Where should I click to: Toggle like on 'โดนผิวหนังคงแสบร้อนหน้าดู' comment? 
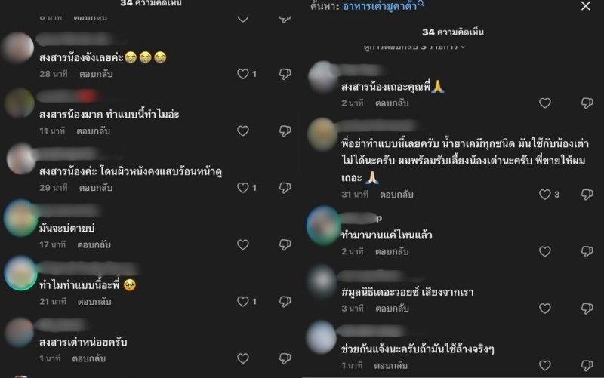click(x=242, y=187)
